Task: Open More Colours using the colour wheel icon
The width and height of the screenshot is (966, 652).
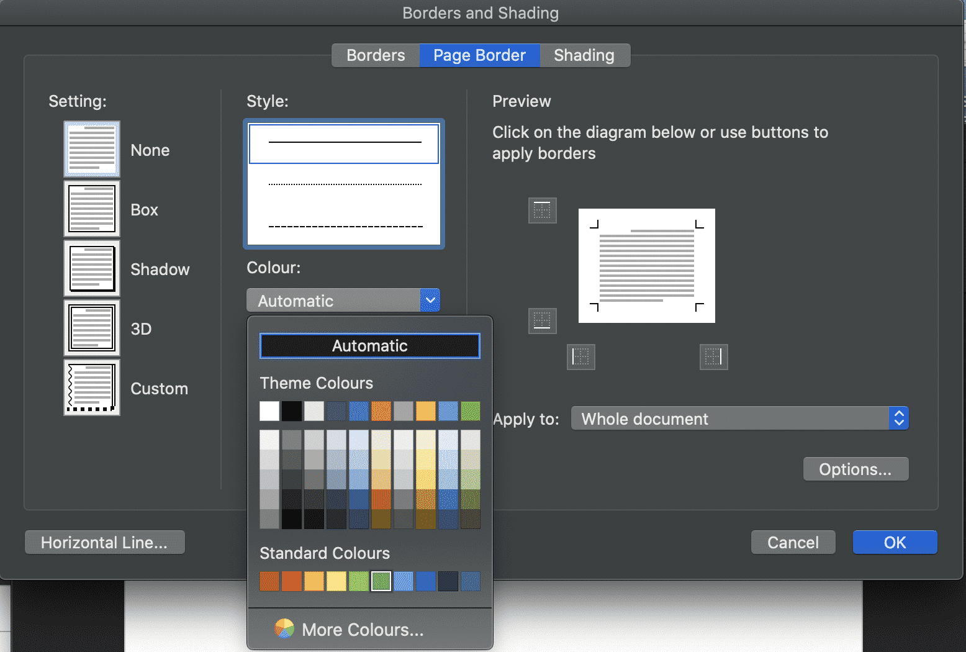Action: click(x=285, y=628)
